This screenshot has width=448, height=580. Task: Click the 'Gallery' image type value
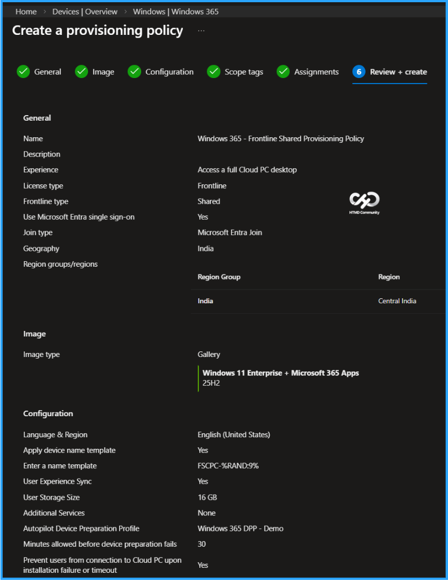(x=209, y=354)
